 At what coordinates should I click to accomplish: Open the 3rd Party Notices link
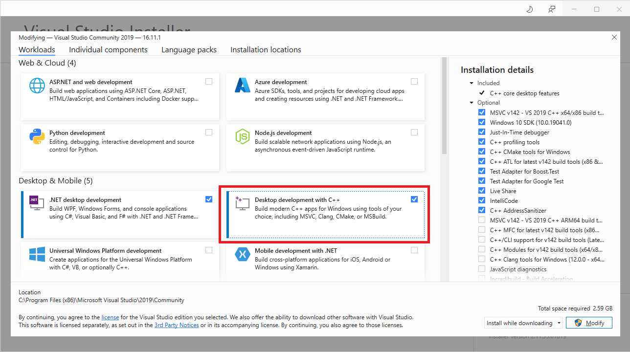pyautogui.click(x=177, y=325)
